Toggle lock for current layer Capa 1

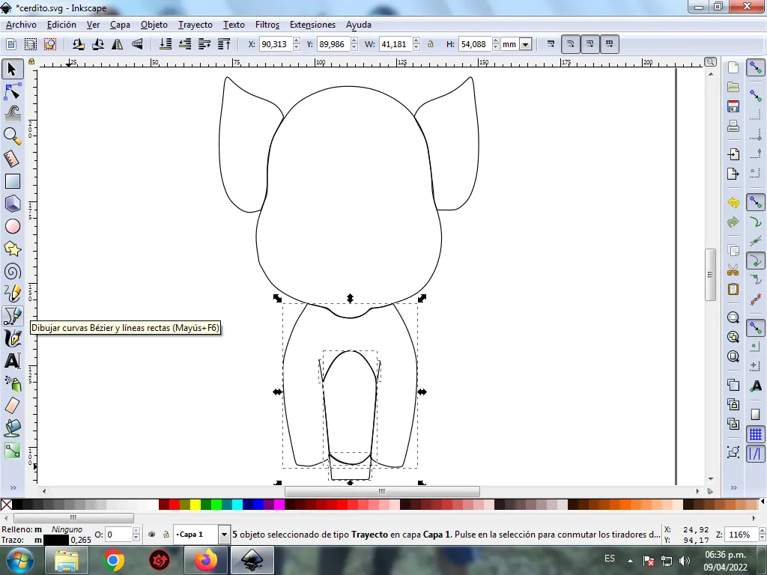coord(166,535)
